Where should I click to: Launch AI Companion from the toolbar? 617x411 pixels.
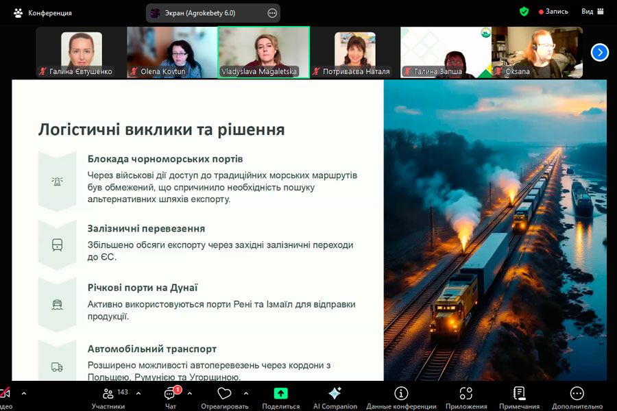point(335,394)
